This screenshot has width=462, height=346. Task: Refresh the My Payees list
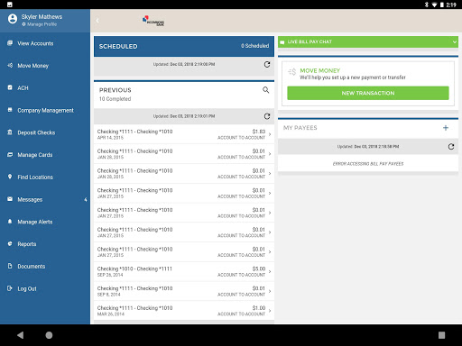(x=451, y=147)
